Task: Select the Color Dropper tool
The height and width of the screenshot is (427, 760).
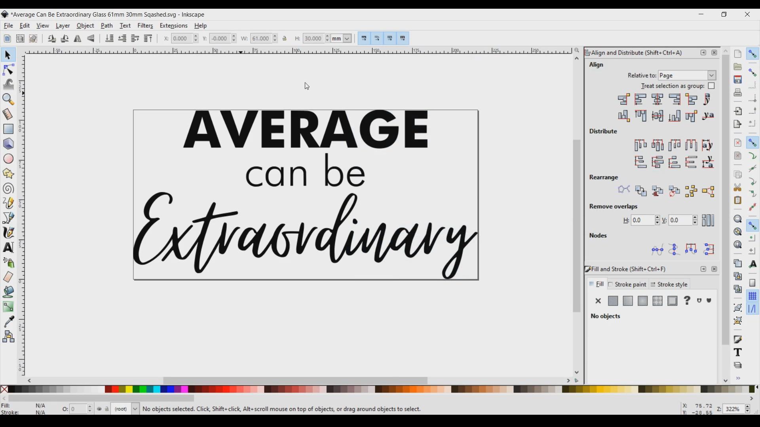Action: click(8, 322)
